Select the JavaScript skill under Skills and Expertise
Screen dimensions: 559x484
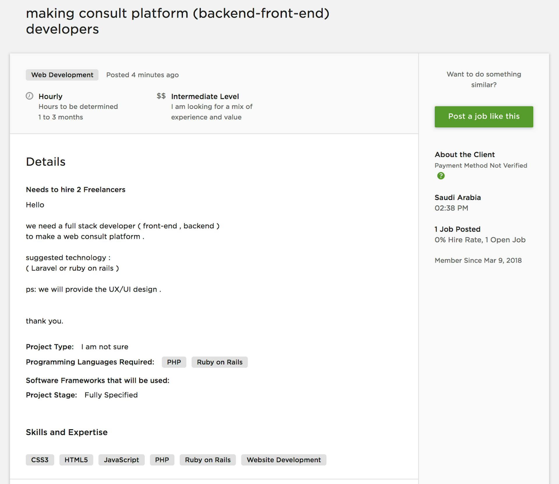pos(121,460)
